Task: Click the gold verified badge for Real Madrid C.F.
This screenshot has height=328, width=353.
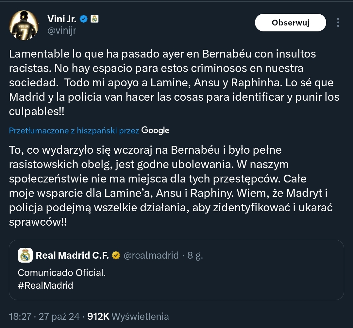Action: click(116, 255)
